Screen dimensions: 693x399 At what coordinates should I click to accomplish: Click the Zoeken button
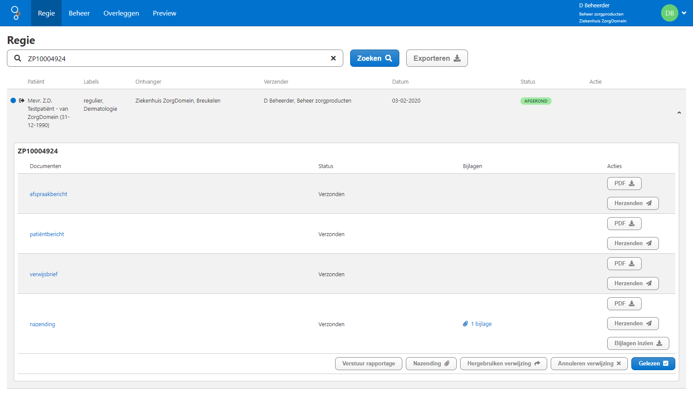(x=374, y=58)
